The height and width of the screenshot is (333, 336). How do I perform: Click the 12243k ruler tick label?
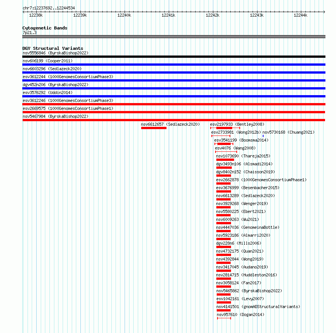tap(257, 15)
